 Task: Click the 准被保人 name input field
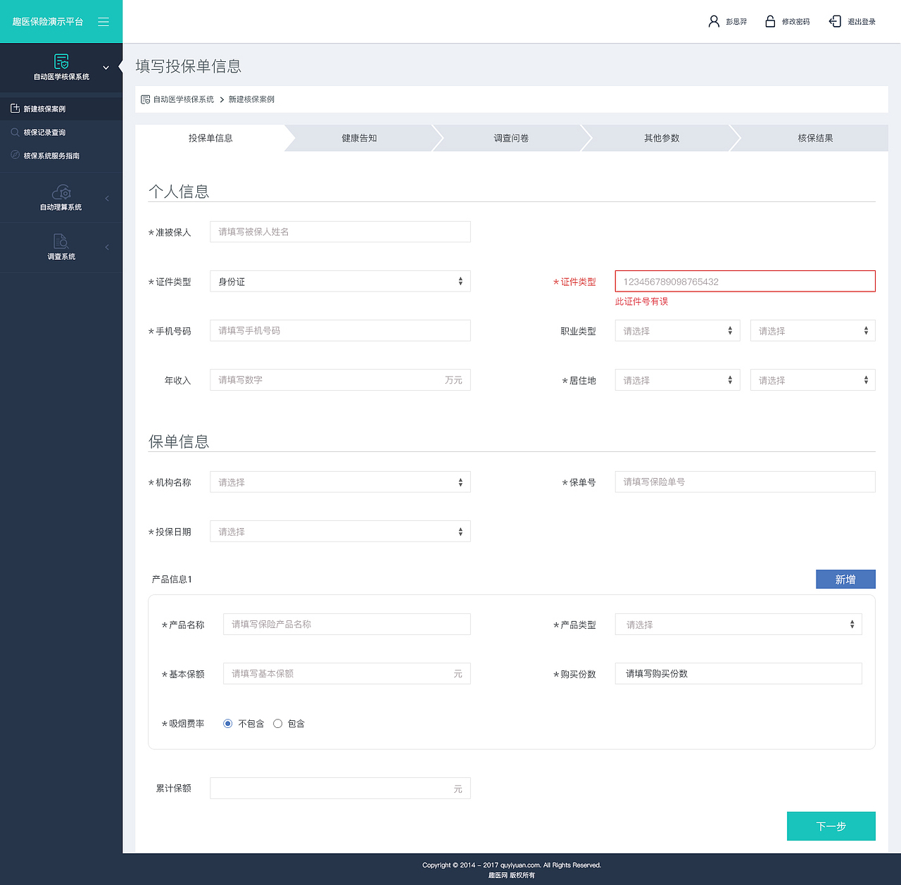340,232
